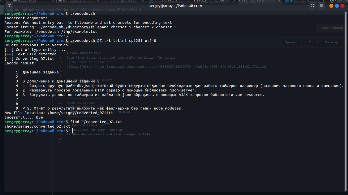Click 'Delete previous file version' output line
This screenshot has width=348, height=195.
point(36,45)
